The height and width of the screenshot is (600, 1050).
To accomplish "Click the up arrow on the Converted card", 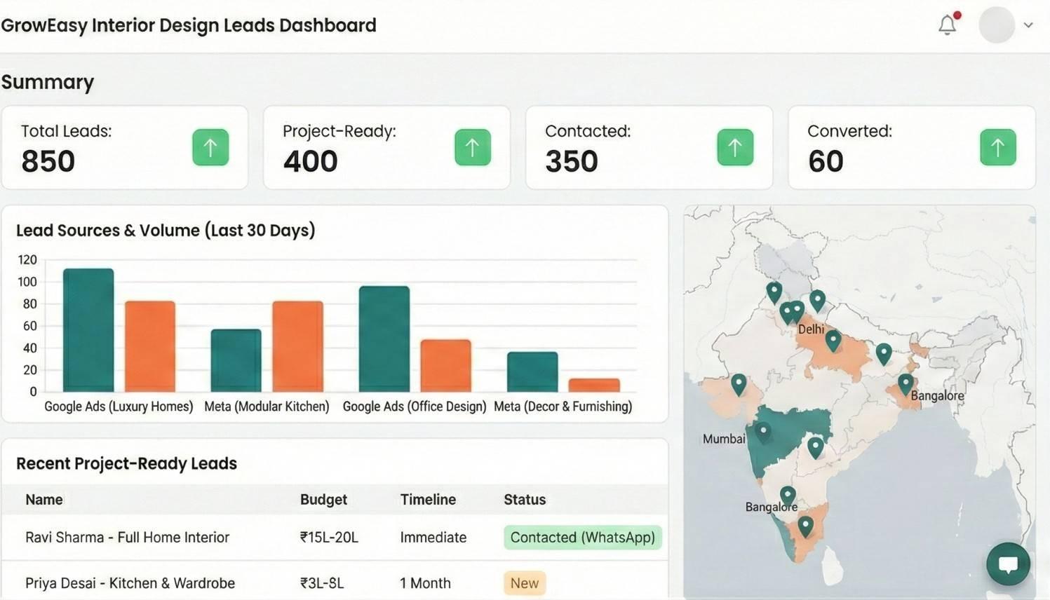I will 997,147.
